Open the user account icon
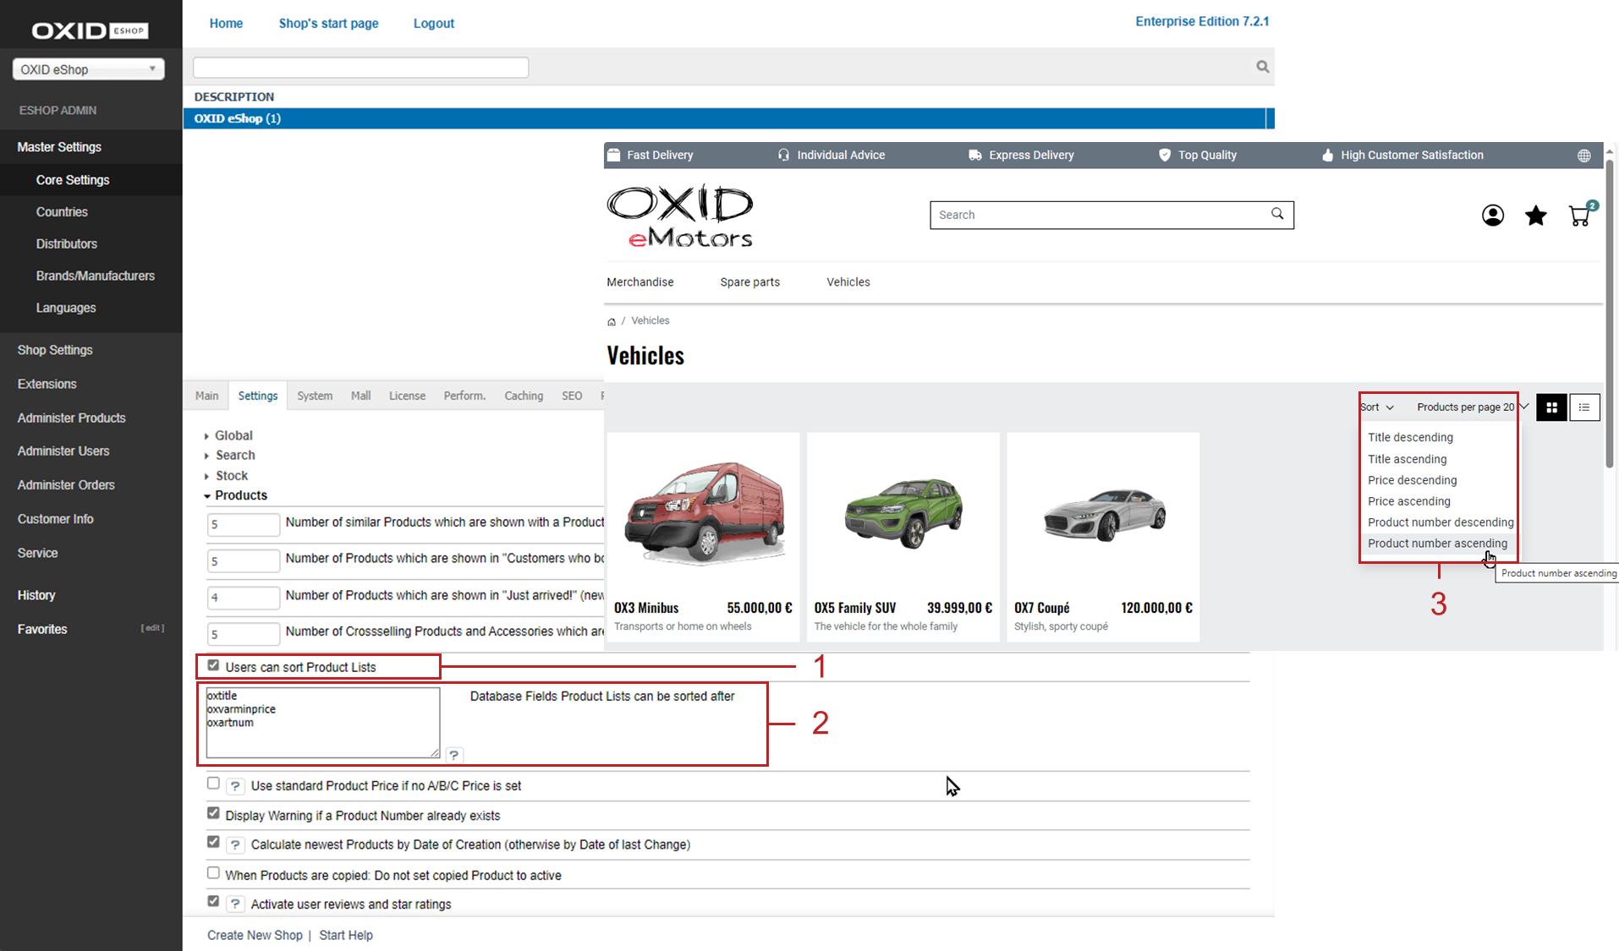This screenshot has width=1619, height=951. 1493,216
